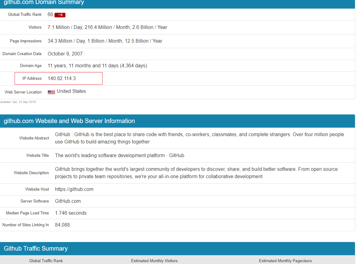Click the Global Traffic Rank label in Domain Summary

point(25,14)
